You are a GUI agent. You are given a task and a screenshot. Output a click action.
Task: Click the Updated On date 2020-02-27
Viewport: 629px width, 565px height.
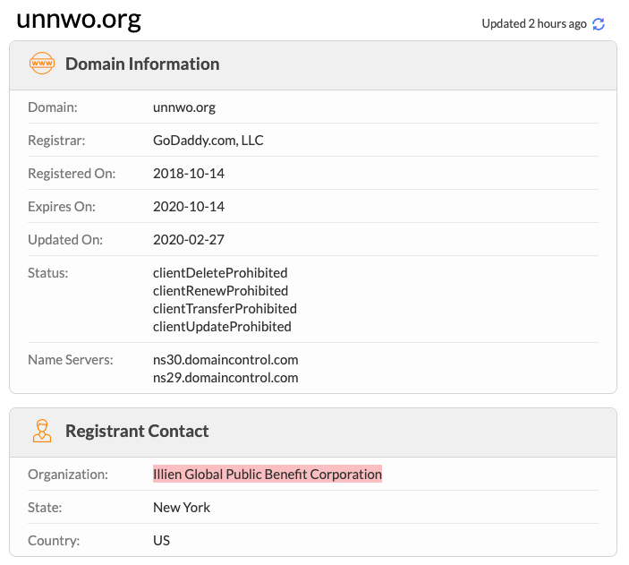189,239
